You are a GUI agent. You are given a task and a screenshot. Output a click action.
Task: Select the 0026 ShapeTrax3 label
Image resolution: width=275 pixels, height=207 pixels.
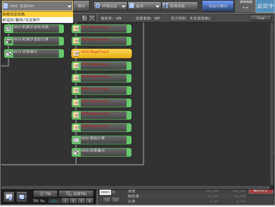tap(95, 89)
